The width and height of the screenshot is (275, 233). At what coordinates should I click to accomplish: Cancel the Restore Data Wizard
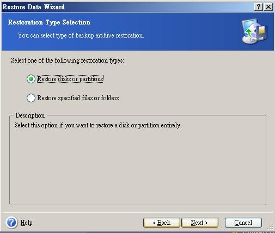(x=243, y=223)
